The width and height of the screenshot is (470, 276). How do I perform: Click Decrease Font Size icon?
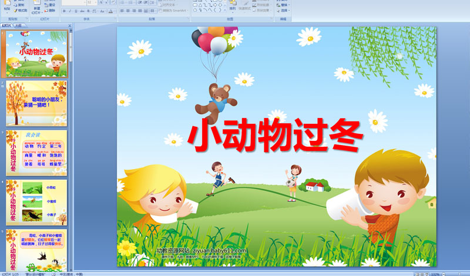point(106,2)
